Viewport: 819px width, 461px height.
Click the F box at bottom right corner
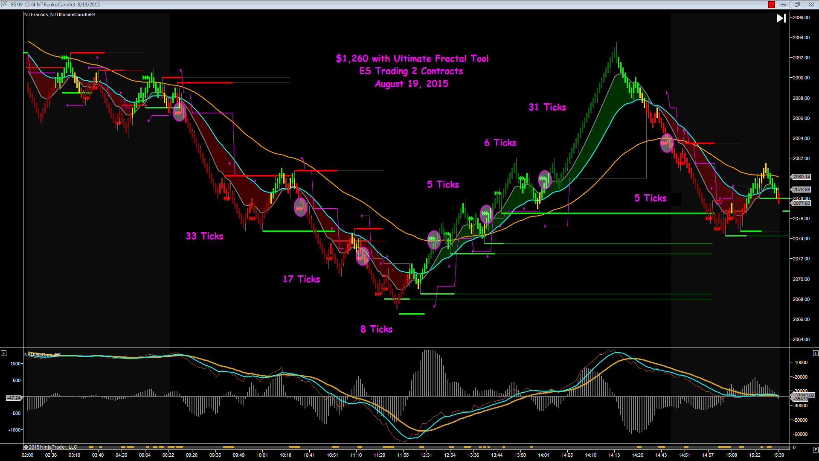[x=816, y=449]
